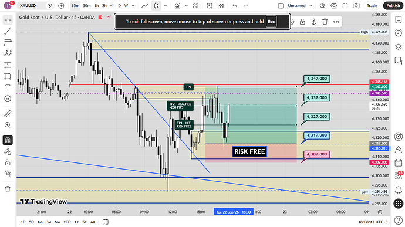The height and width of the screenshot is (227, 405).
Task: Select the Text annotation tool
Action: (8, 87)
